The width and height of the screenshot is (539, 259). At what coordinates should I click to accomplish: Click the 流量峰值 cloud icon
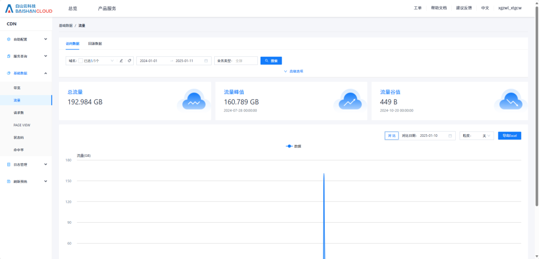tap(350, 101)
